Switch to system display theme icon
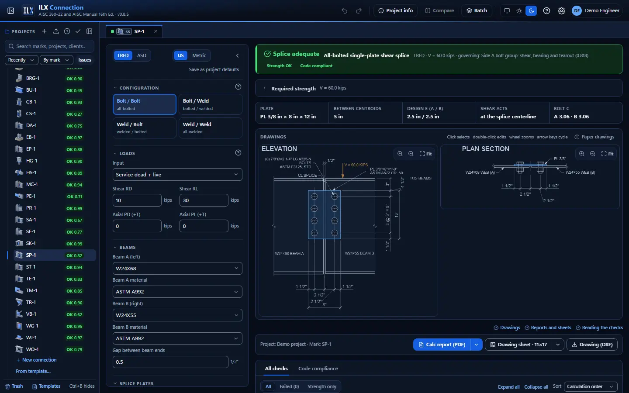Viewport: 629px width, 393px height. pyautogui.click(x=507, y=10)
